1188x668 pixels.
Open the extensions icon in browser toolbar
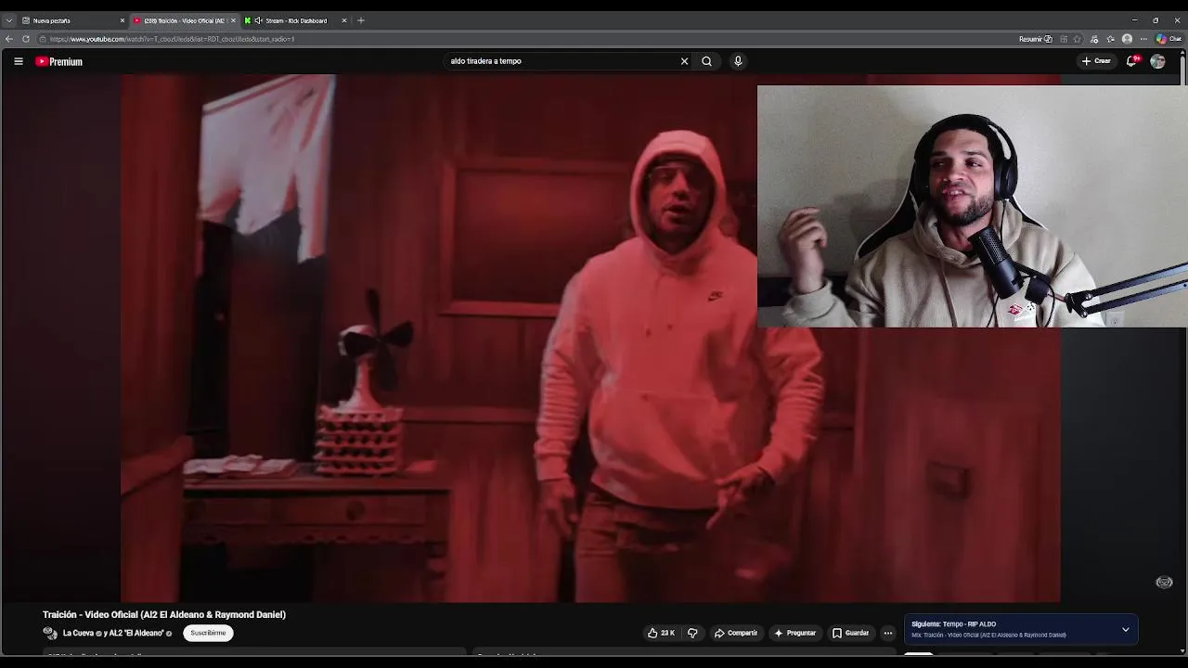click(x=1094, y=39)
